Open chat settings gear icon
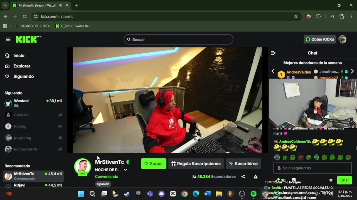Image resolution: width=357 pixels, height=200 pixels. pos(331,180)
